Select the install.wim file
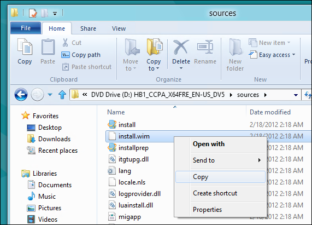Screen dimensions: 312x225 point(134,136)
